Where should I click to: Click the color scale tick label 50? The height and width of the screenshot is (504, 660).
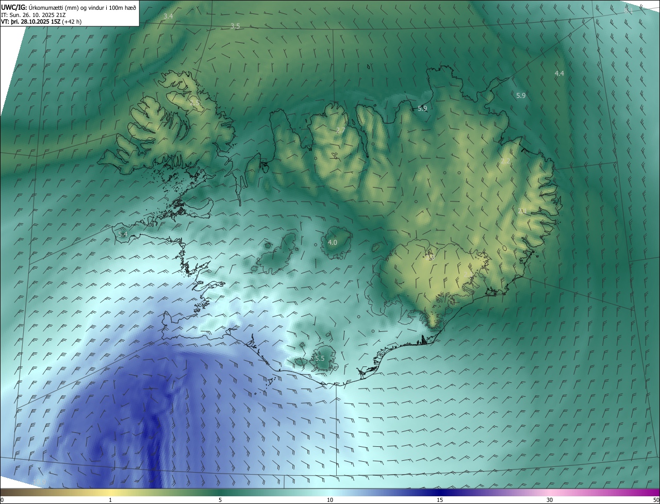coord(656,500)
